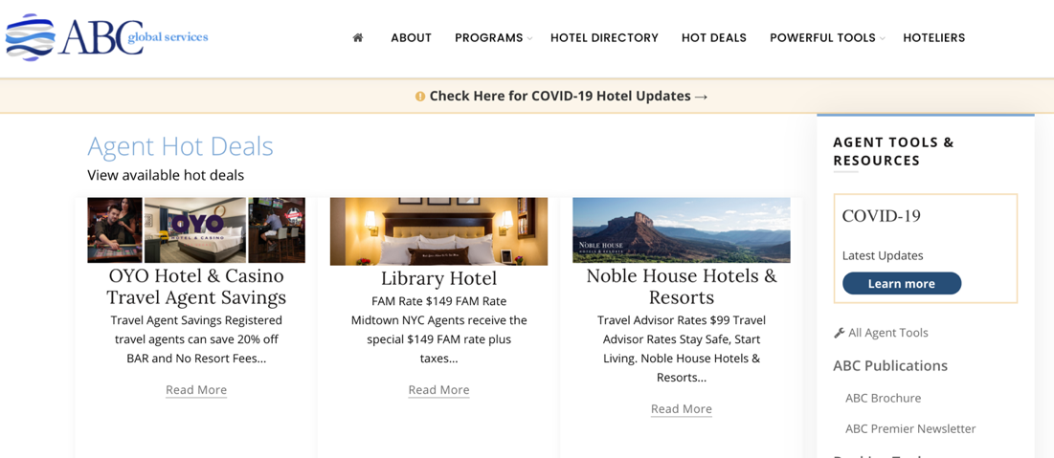Click the COVID-19 alert info icon

[x=419, y=97]
